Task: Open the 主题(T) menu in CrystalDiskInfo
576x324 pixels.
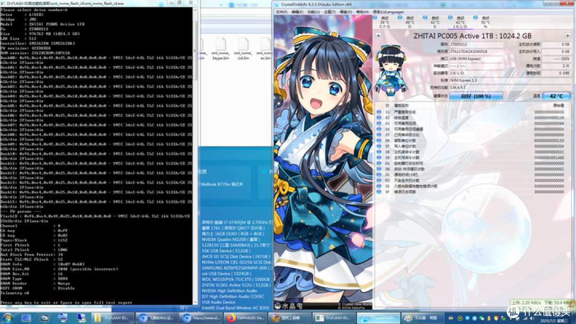Action: pos(330,12)
